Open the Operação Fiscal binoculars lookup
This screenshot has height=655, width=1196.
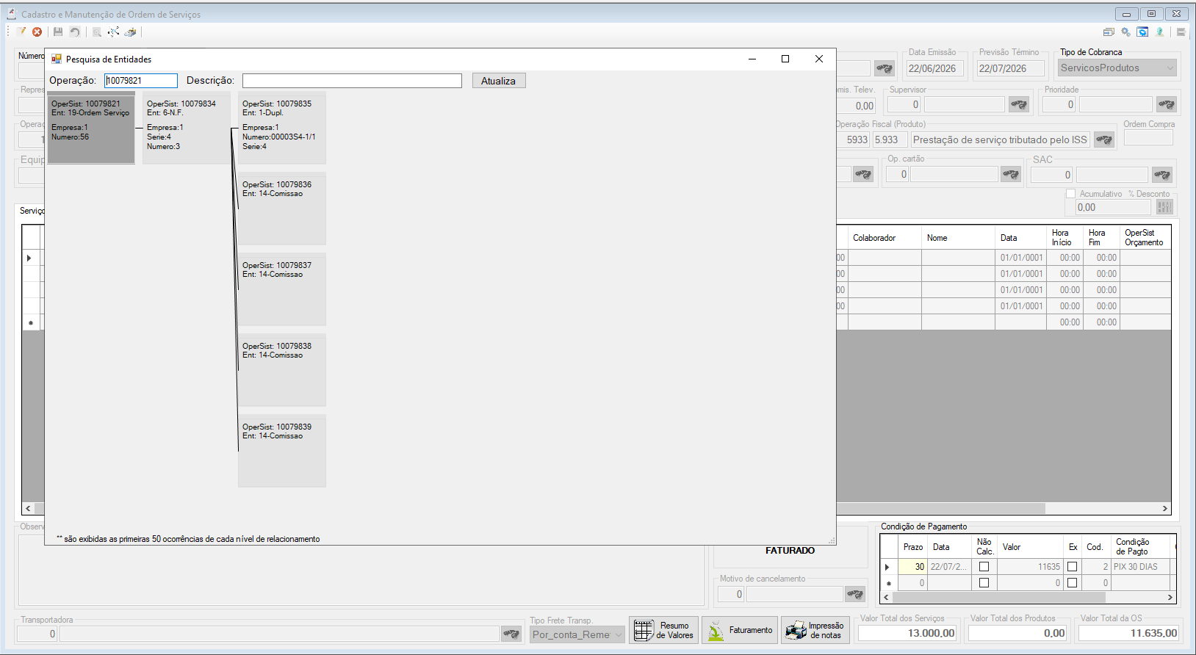pyautogui.click(x=1104, y=140)
